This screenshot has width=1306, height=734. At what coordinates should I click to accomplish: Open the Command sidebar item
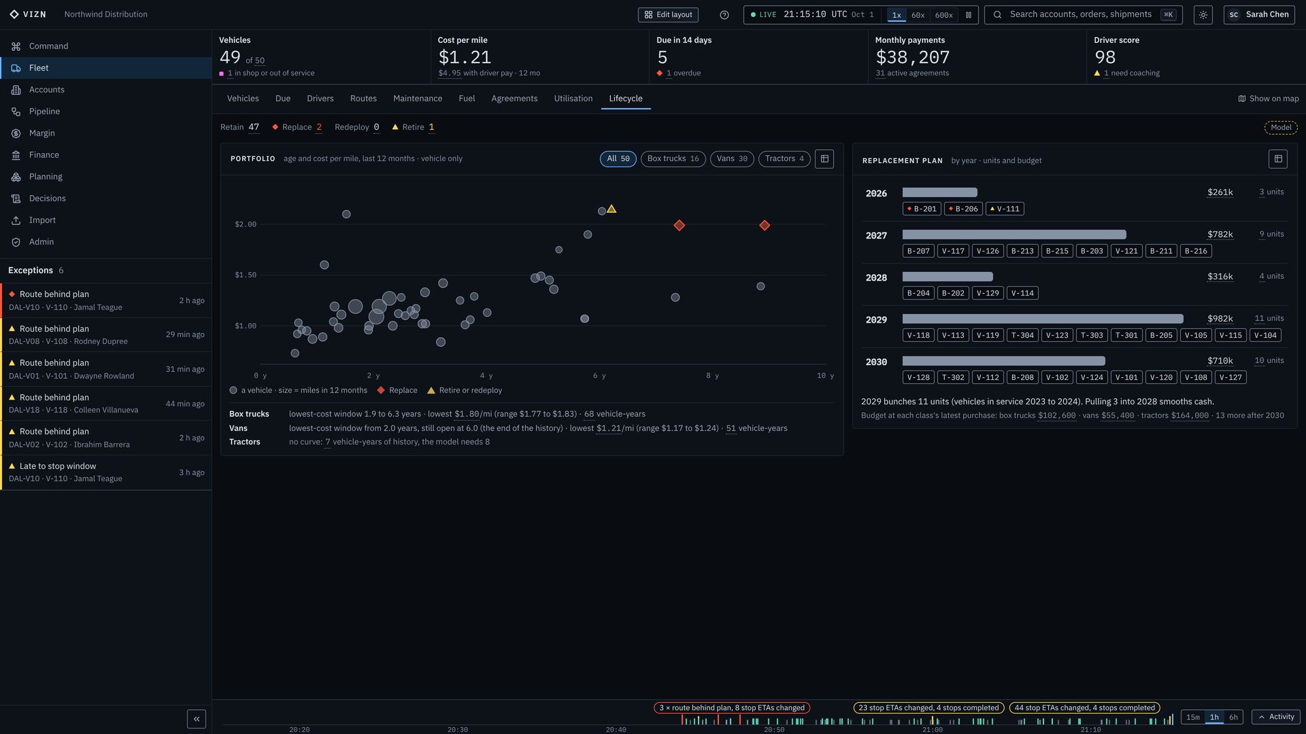click(105, 46)
